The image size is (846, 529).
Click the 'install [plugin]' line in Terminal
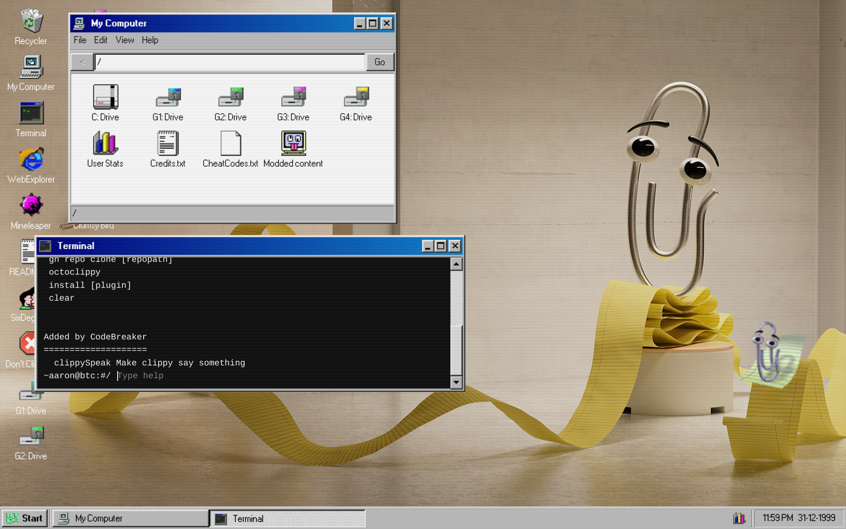(90, 285)
